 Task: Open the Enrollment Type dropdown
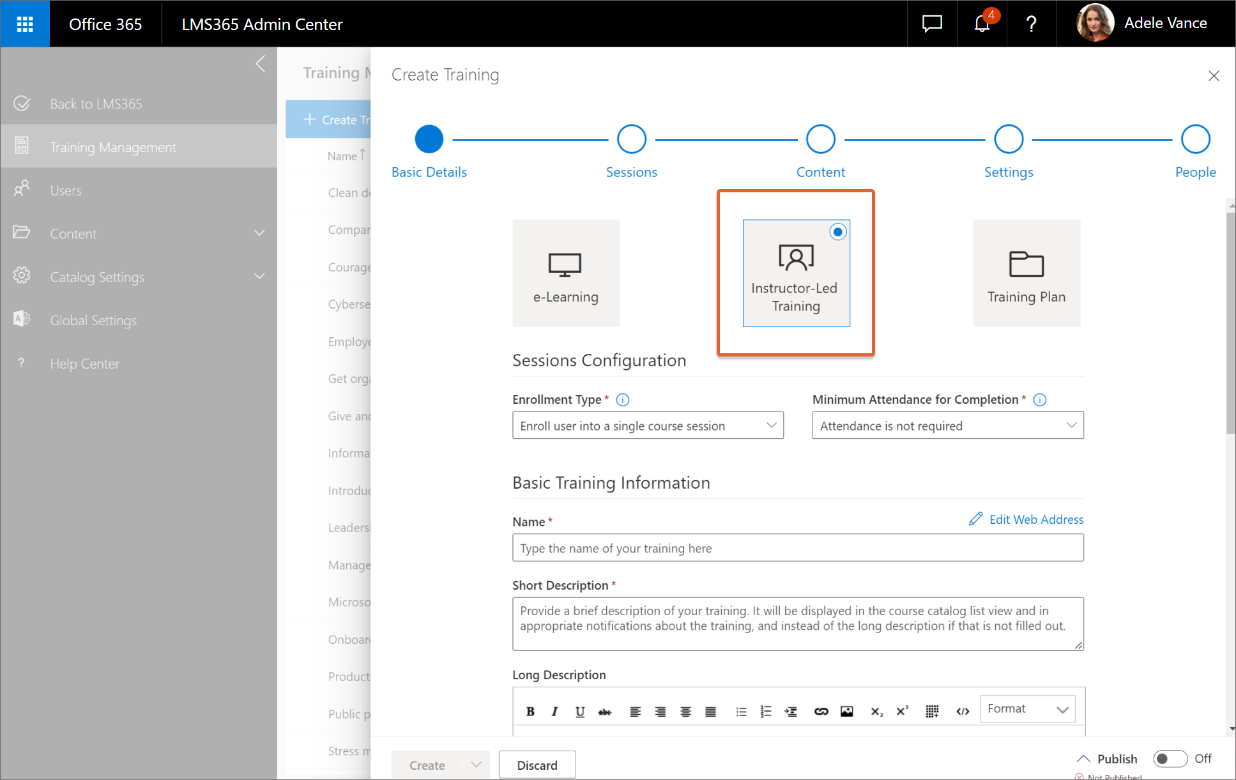[648, 425]
